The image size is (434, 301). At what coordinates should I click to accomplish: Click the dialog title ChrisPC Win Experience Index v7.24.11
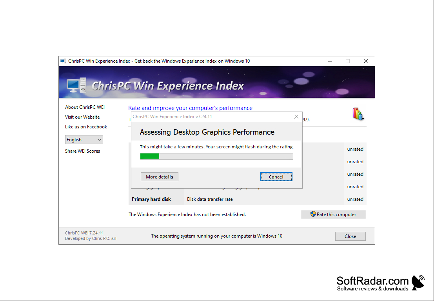(x=172, y=117)
